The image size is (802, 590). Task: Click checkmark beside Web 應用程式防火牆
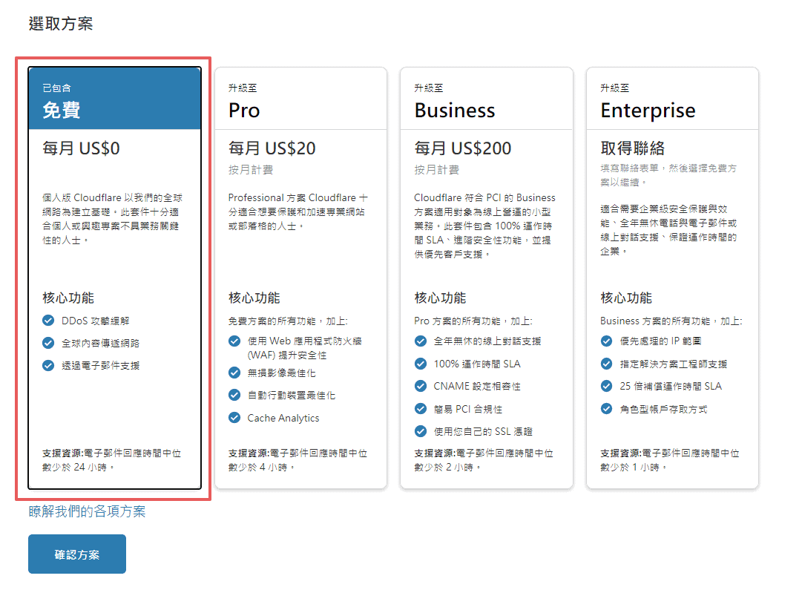click(234, 341)
